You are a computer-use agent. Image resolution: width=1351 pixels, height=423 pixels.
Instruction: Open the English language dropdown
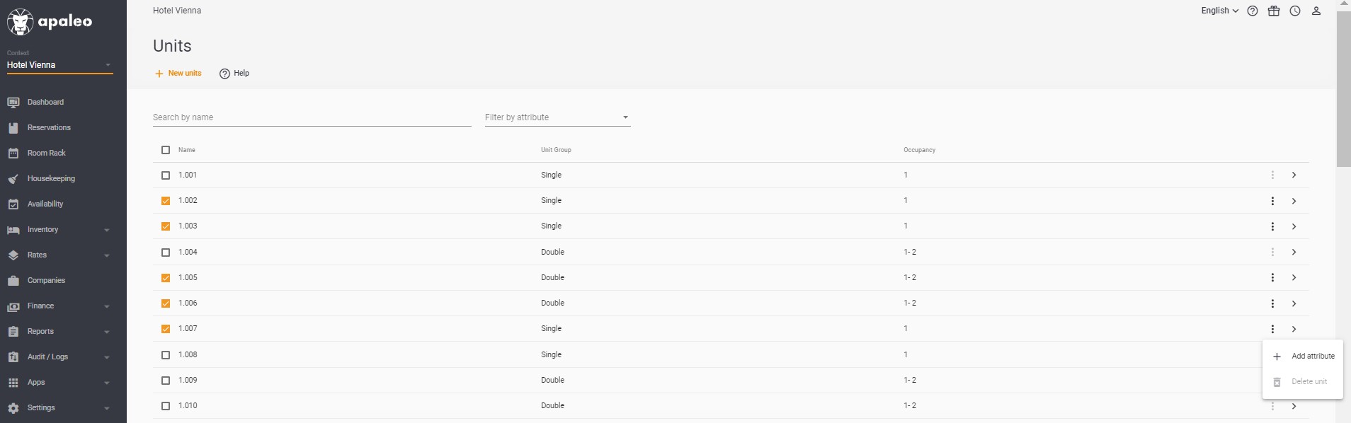1219,11
